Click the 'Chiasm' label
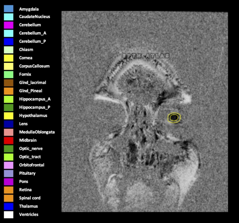This screenshot has width=239, height=223. [x=26, y=49]
